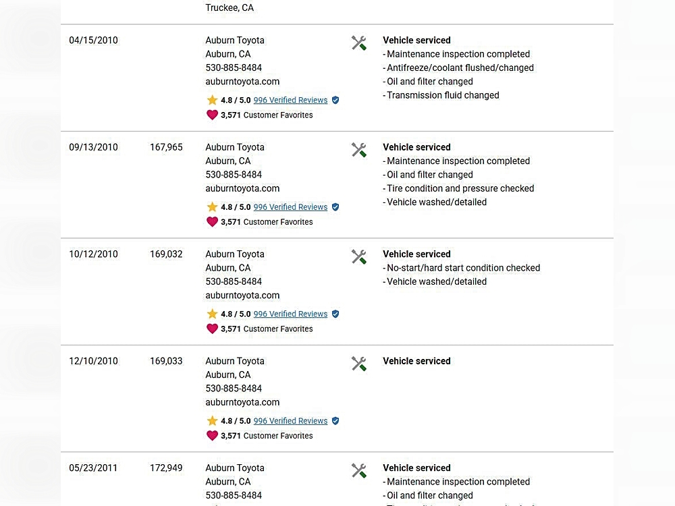This screenshot has width=675, height=506.
Task: Click verified shield badge in 12/10/2010 entry
Action: (335, 421)
